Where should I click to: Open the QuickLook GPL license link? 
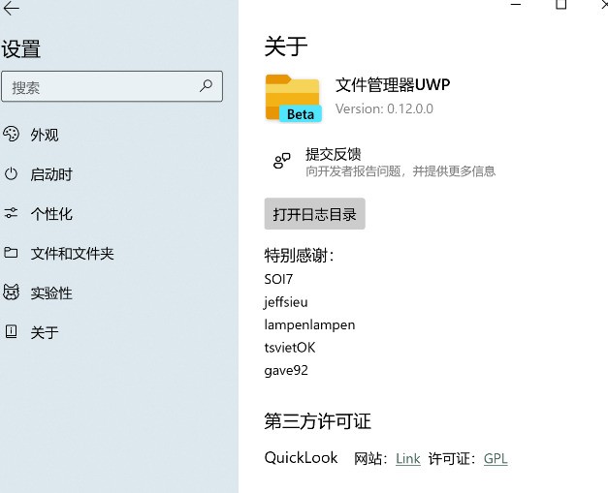pos(496,458)
